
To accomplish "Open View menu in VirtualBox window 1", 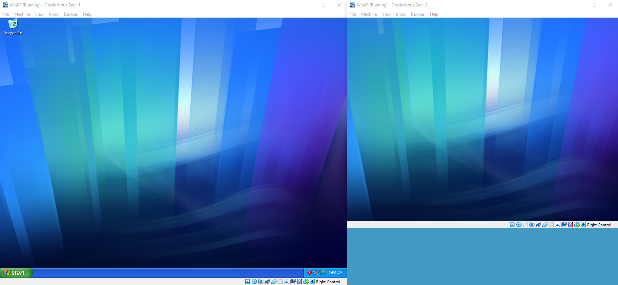I will click(39, 14).
